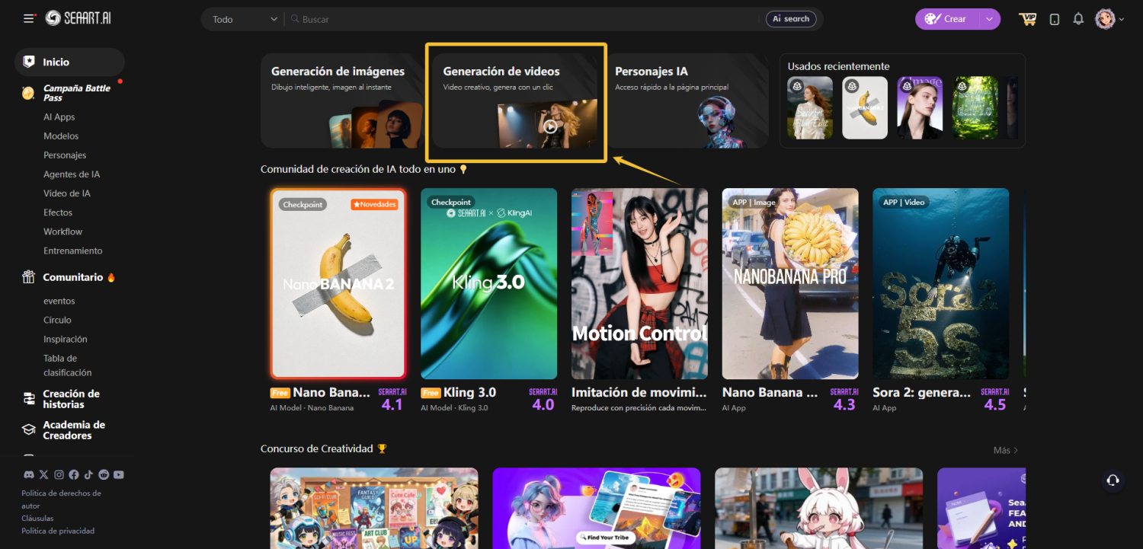Go to Workflow in the sidebar menu
This screenshot has height=549, width=1143.
[x=62, y=231]
